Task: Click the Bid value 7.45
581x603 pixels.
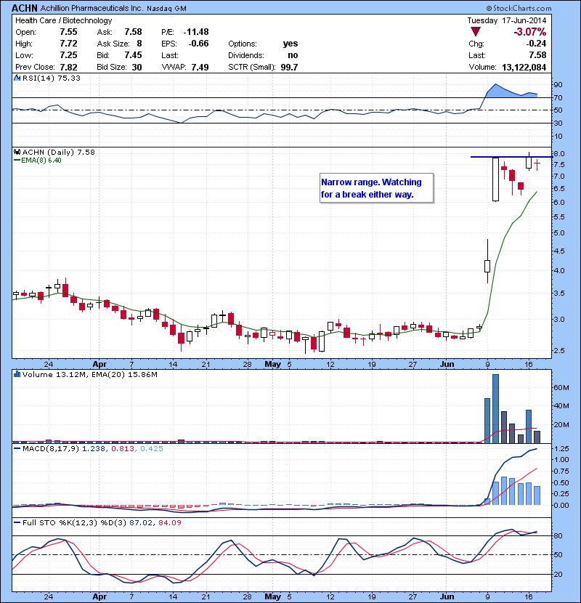Action: [x=133, y=55]
